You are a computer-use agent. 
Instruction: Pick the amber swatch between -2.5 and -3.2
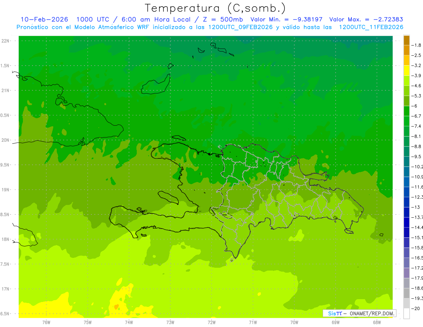(x=406, y=60)
